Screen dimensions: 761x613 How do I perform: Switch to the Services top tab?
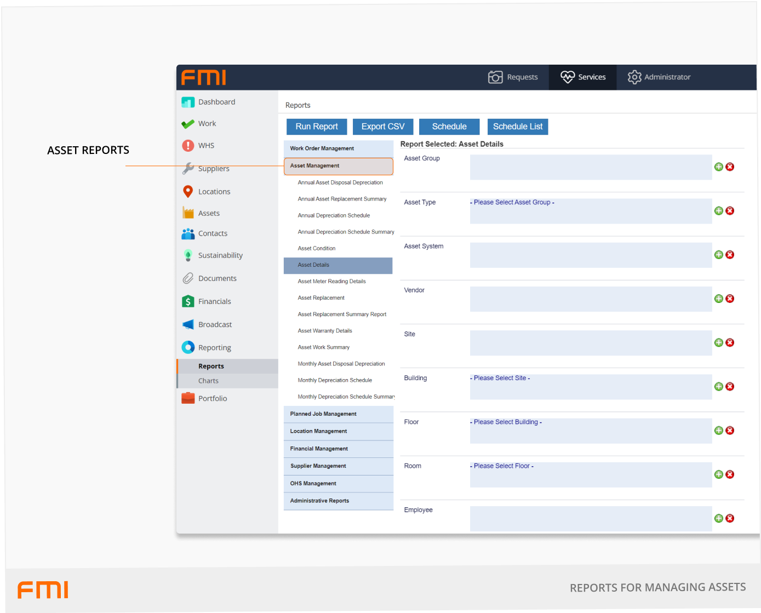(x=582, y=77)
